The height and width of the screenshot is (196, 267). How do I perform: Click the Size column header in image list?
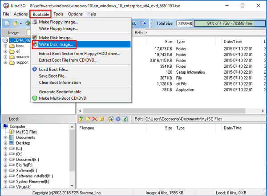point(160,42)
